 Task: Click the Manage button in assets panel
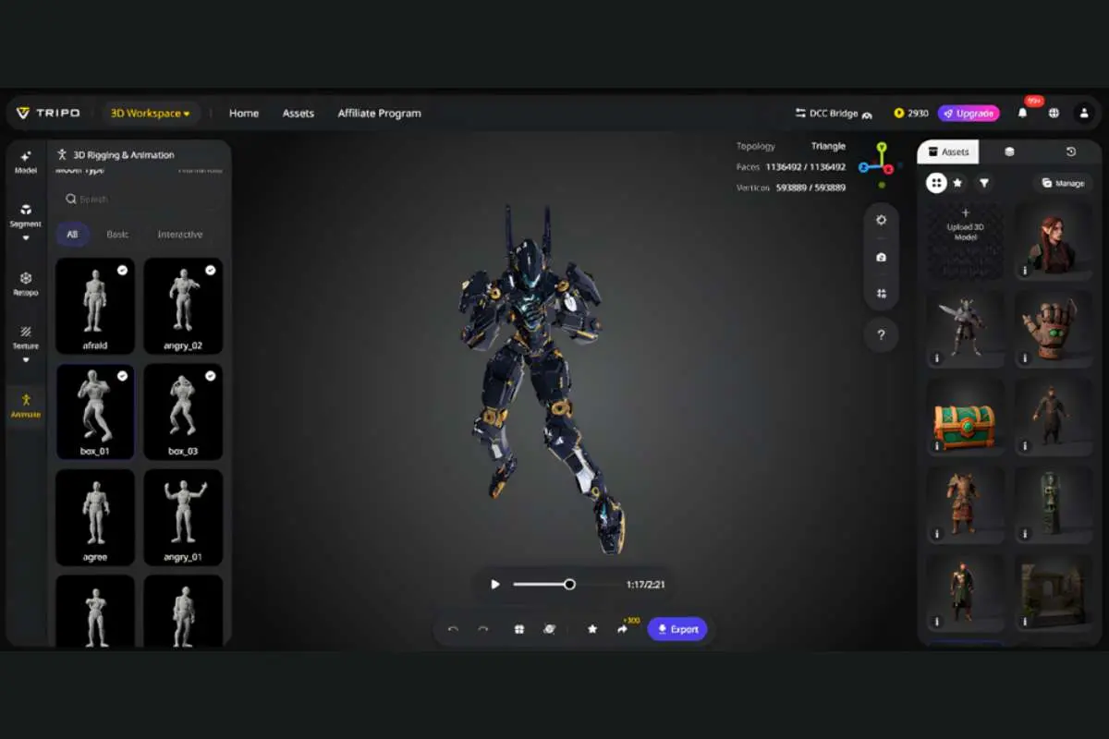(x=1063, y=183)
